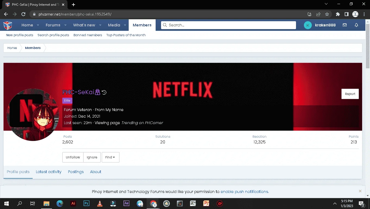The height and width of the screenshot is (209, 370).
Task: Open Microsoft Edge from the taskbar
Action: coord(60,203)
